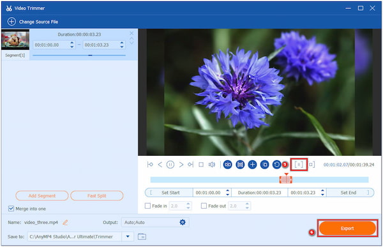Viewport: 383px width, 247px height.
Task: Jump to segment start marker control
Action: pyautogui.click(x=150, y=165)
